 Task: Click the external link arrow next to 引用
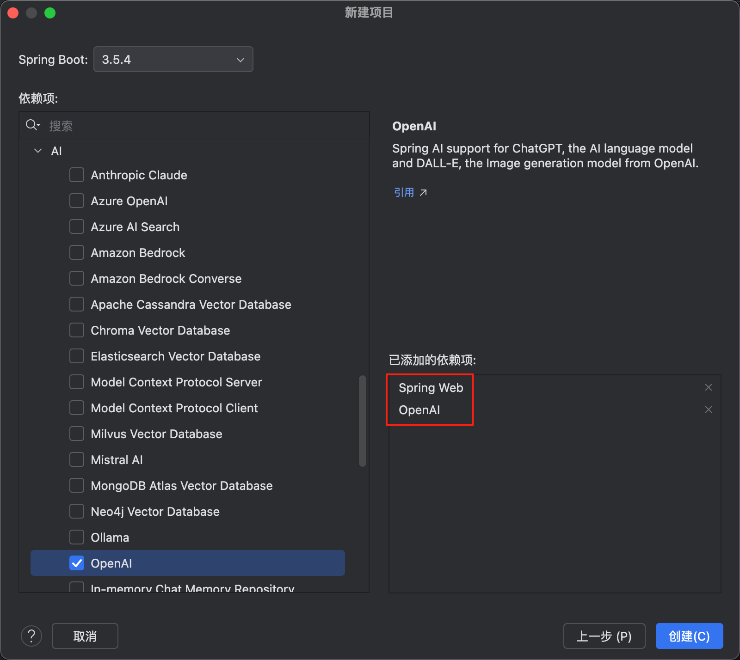pyautogui.click(x=423, y=193)
